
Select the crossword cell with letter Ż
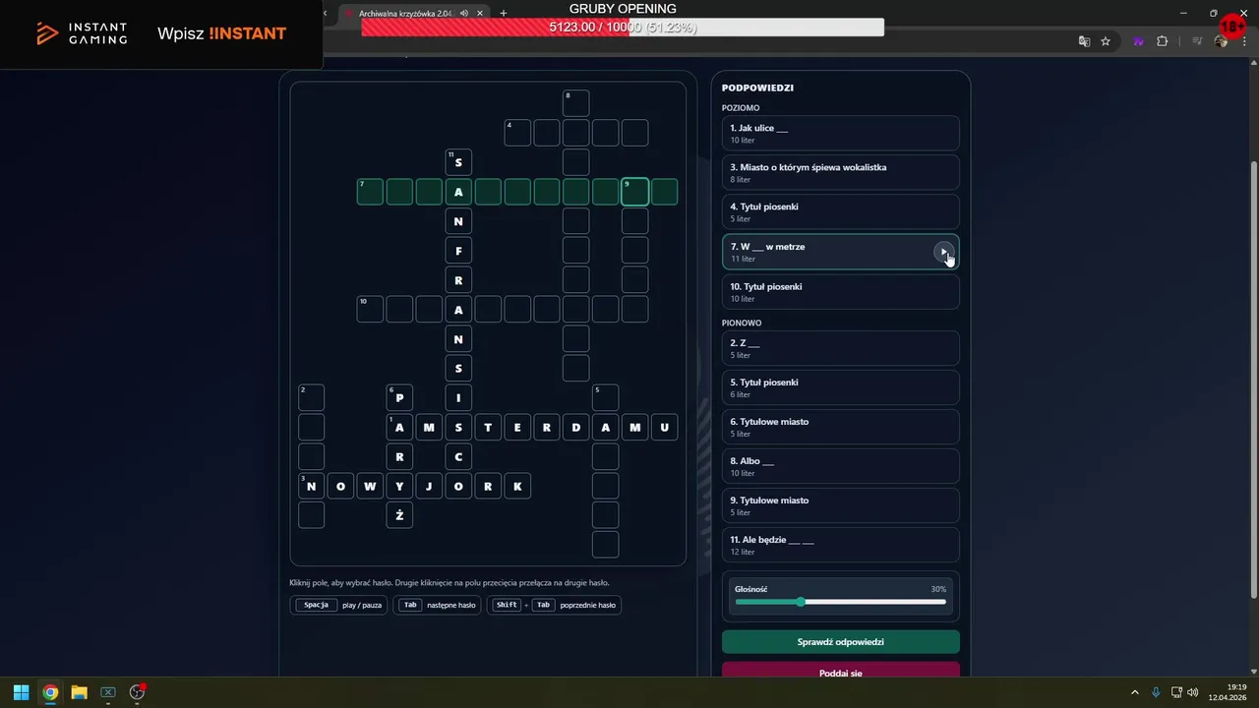[x=399, y=515]
